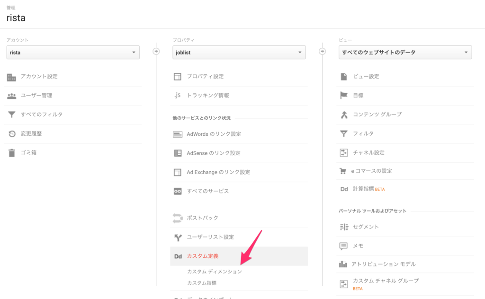Open e コマースの設定

371,171
